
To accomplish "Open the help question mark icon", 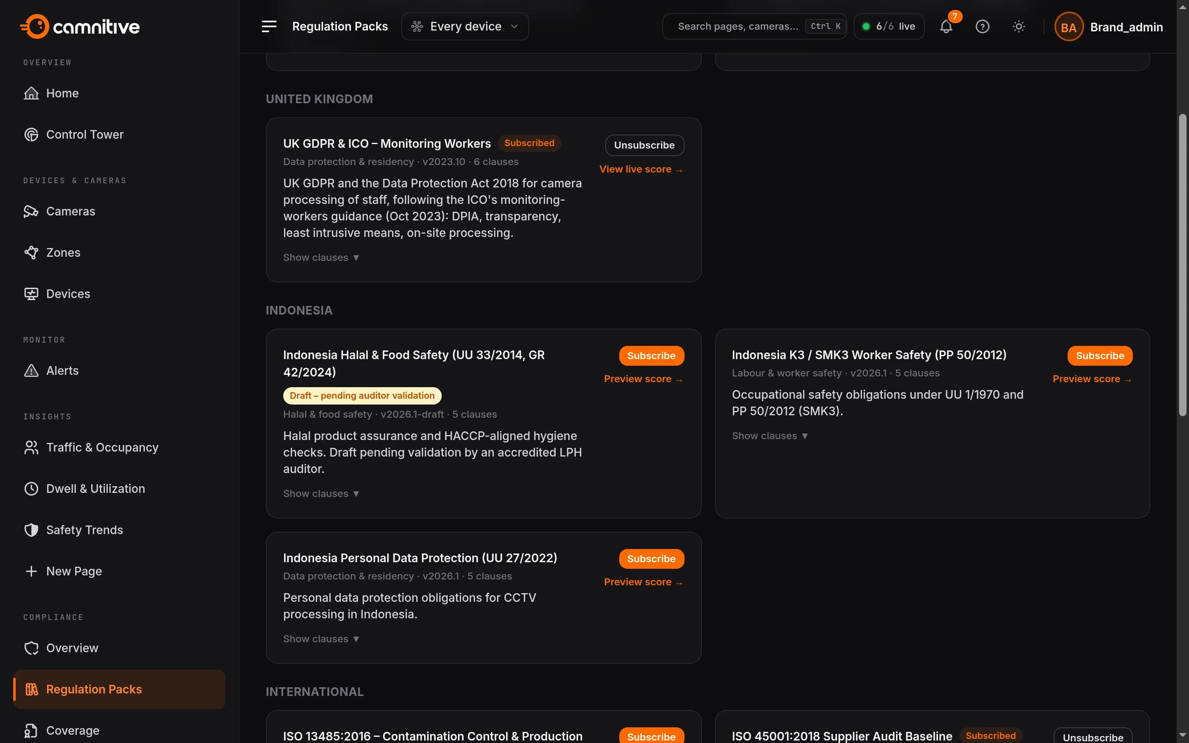I will coord(982,26).
